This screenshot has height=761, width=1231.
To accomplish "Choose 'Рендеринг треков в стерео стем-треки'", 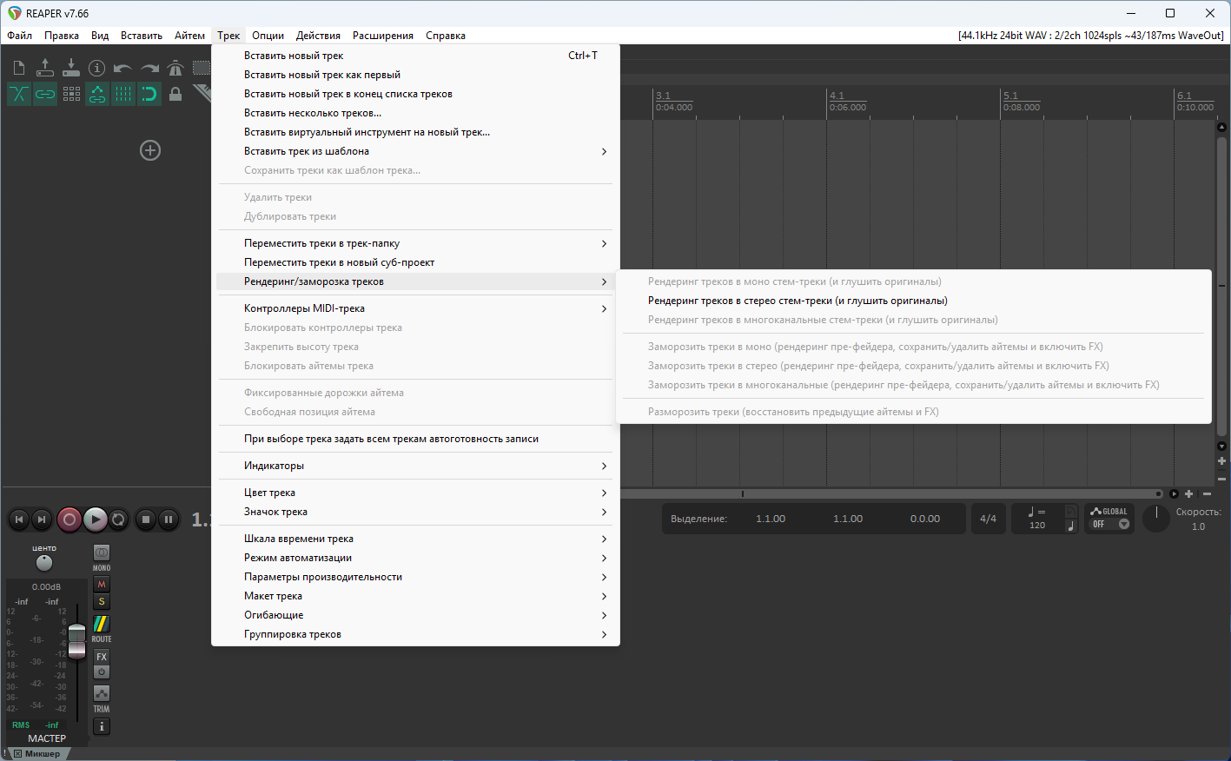I will tap(914, 301).
